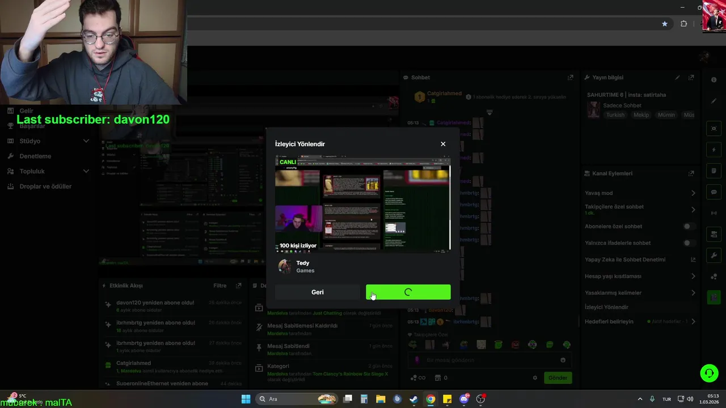Pop out the Etkinlik Akışı panel

239,286
